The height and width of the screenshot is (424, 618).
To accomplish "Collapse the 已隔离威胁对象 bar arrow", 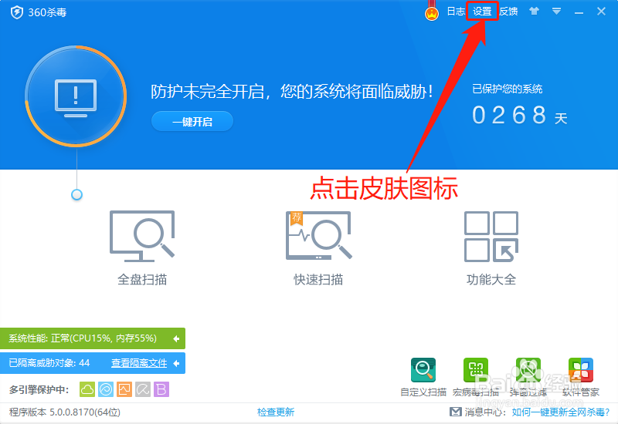I will click(176, 363).
